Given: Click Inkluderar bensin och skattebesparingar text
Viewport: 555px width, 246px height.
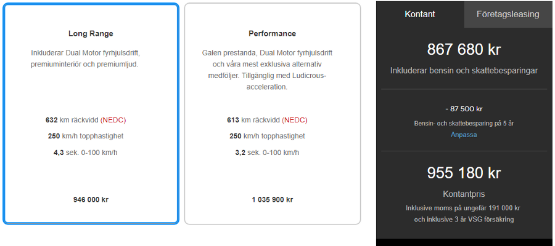Looking at the screenshot, I should tap(464, 71).
